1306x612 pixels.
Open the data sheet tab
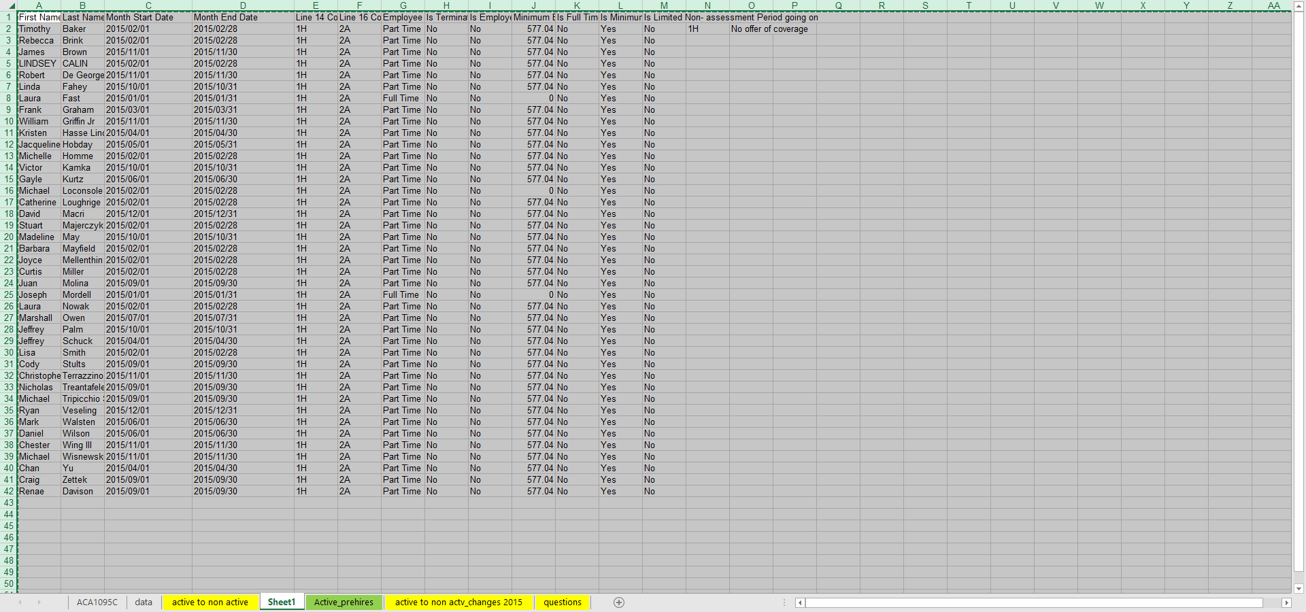pyautogui.click(x=144, y=602)
